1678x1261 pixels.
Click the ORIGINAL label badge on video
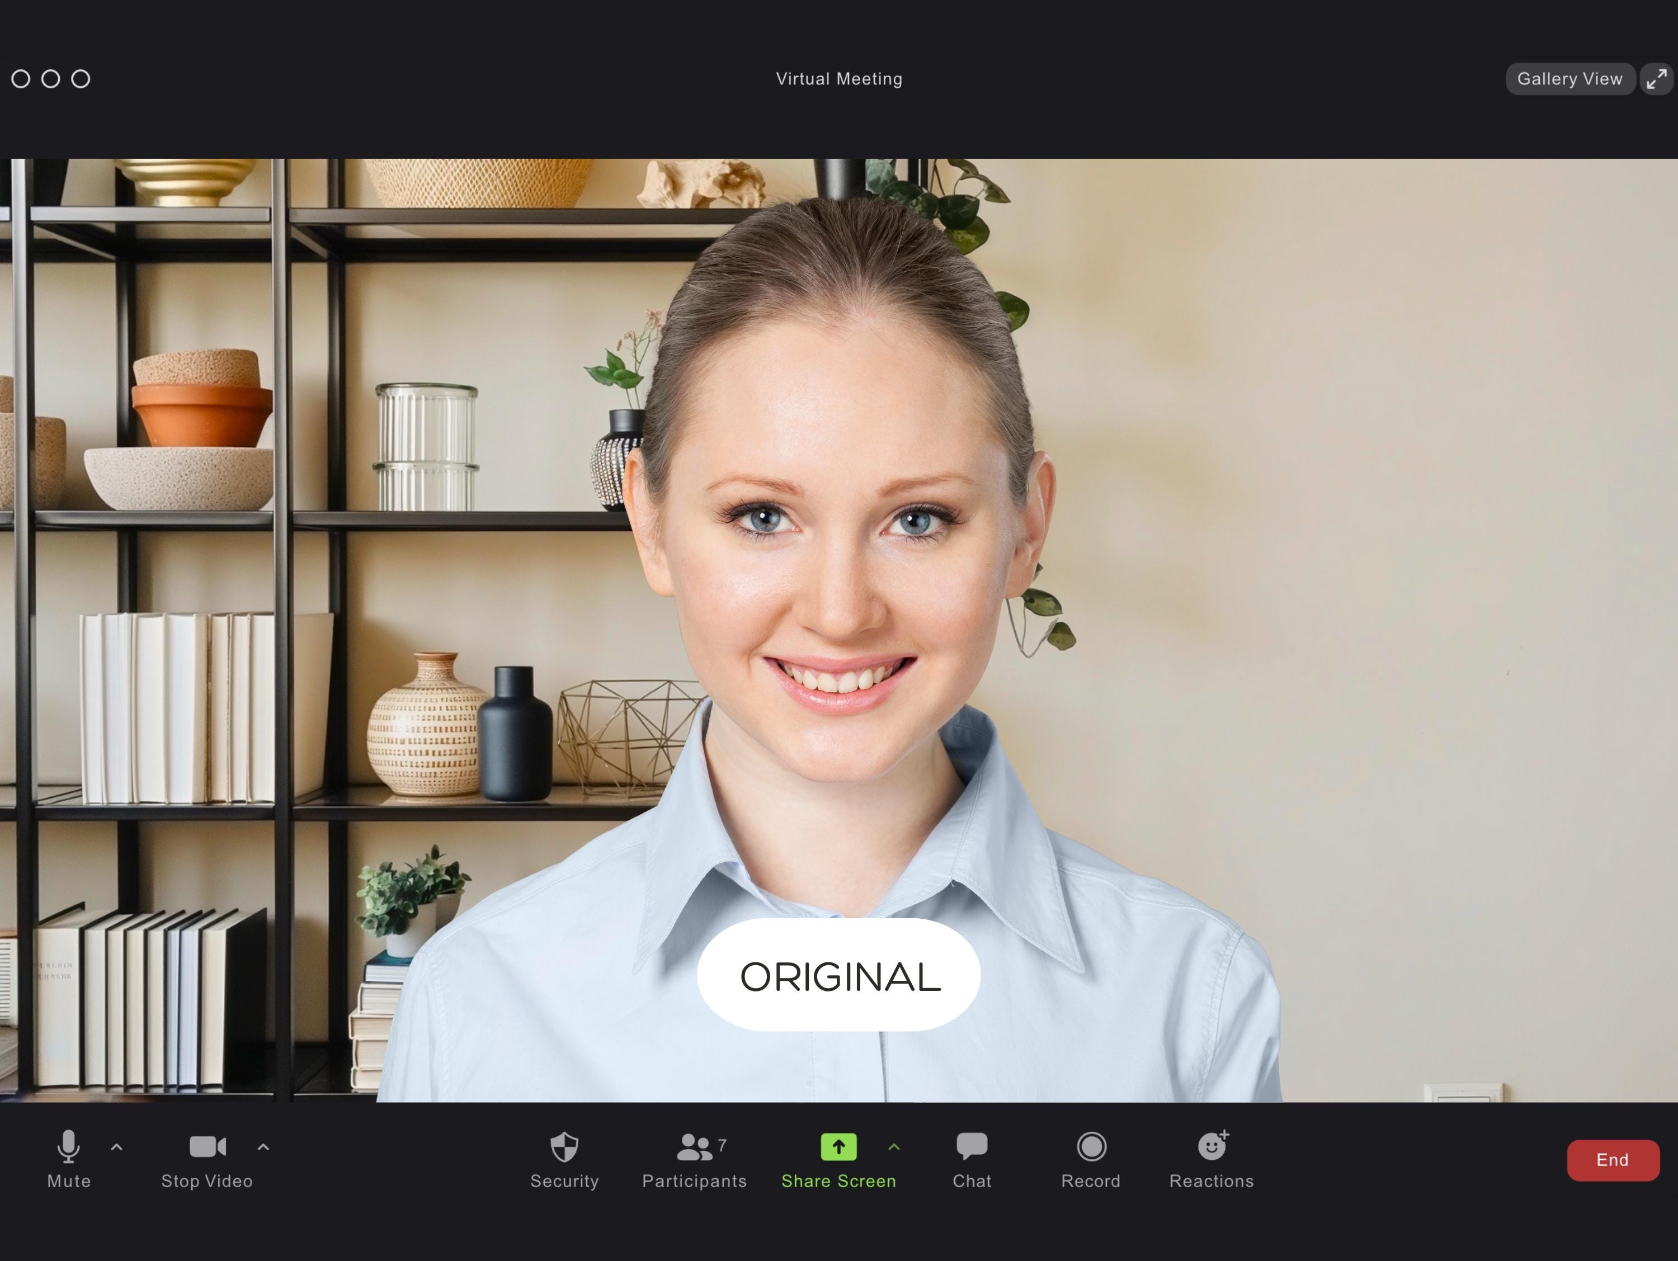click(839, 975)
